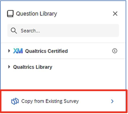Click the magnifying glass search icon
This screenshot has height=114, width=128.
(14, 31)
